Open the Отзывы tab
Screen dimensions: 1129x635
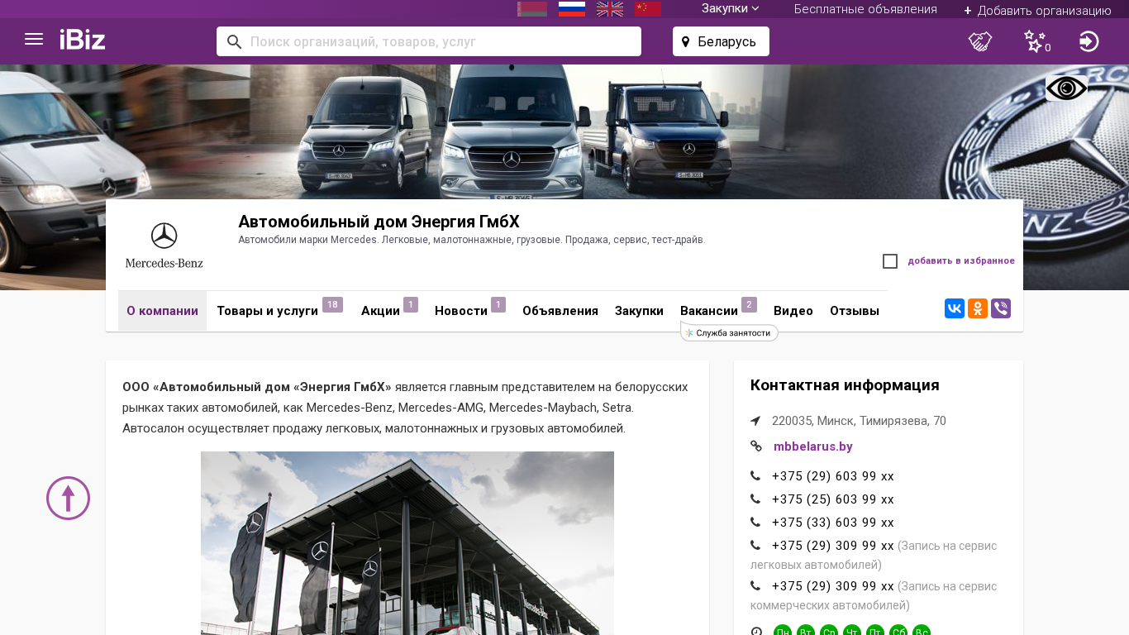click(x=855, y=311)
